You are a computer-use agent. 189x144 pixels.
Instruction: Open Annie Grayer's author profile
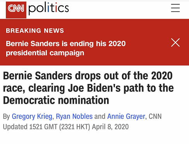click(x=126, y=117)
